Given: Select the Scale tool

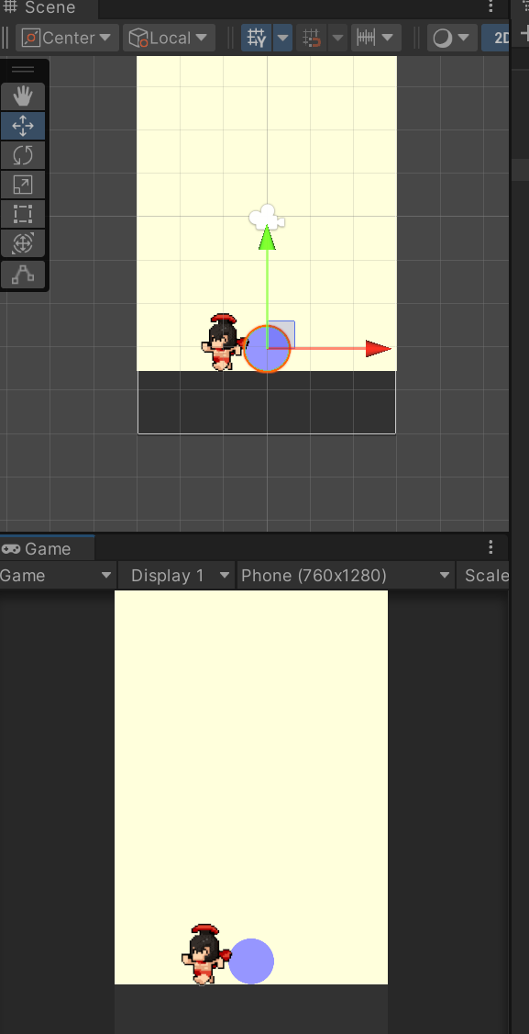Looking at the screenshot, I should pos(23,185).
